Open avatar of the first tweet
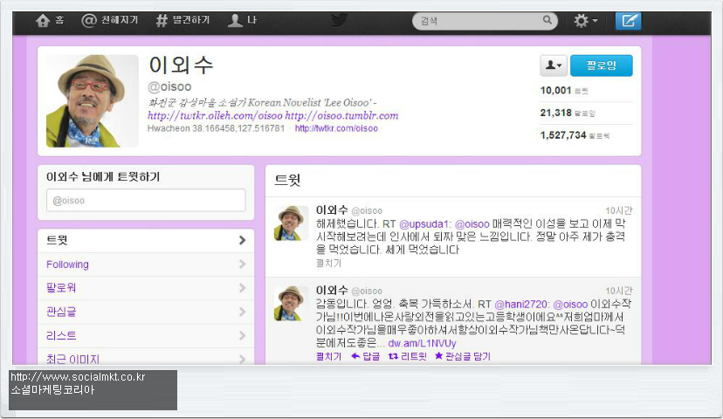This screenshot has width=723, height=419. pyautogui.click(x=291, y=223)
